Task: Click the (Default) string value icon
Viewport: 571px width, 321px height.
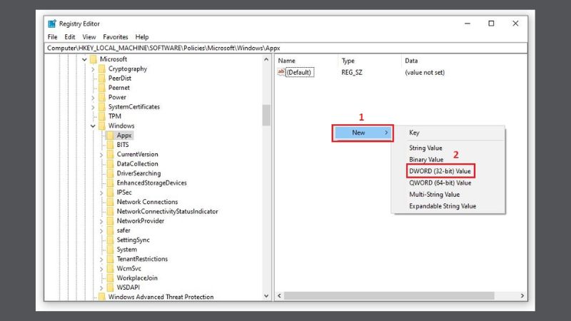Action: pyautogui.click(x=281, y=73)
